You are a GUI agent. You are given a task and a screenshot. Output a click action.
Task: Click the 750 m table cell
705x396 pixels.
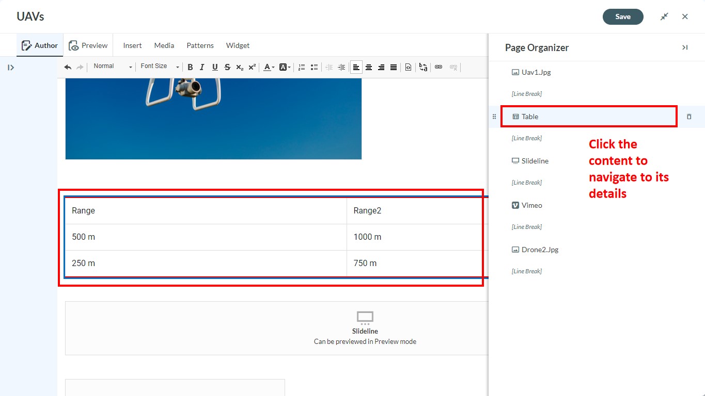pyautogui.click(x=417, y=263)
